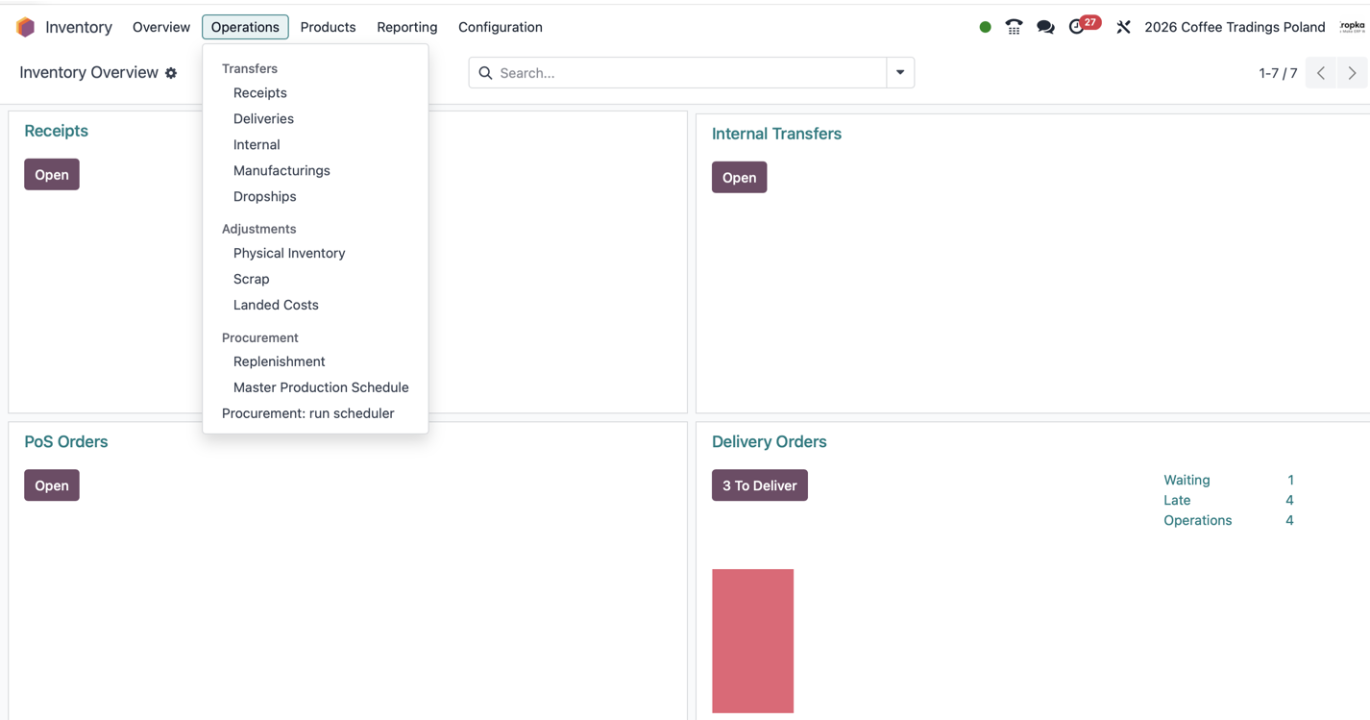Go to the previous page arrow
The width and height of the screenshot is (1370, 720).
point(1321,73)
